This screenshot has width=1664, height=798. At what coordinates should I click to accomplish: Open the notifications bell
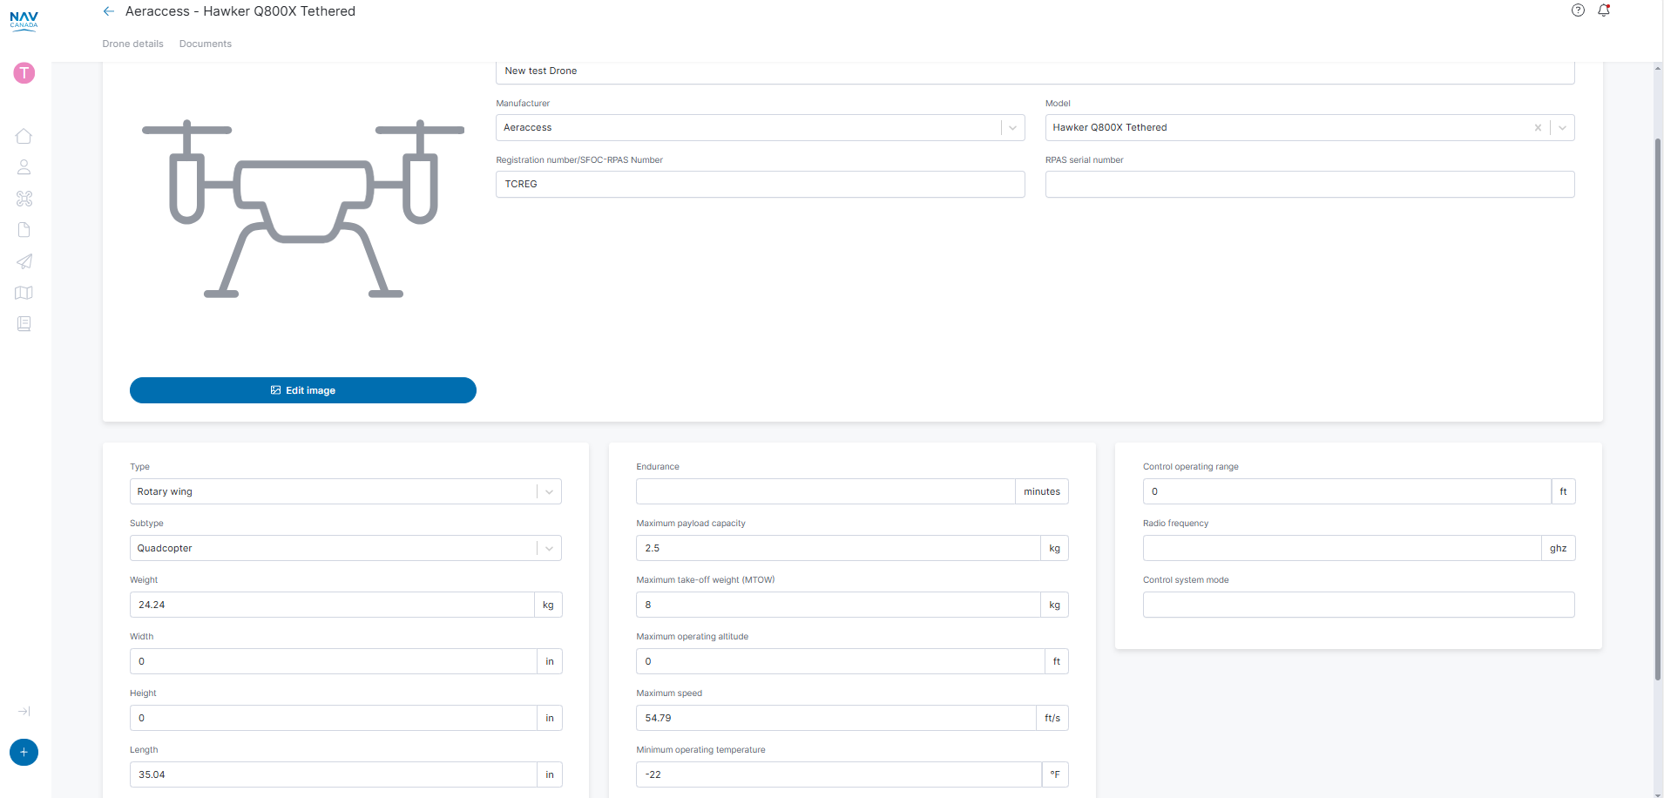pyautogui.click(x=1603, y=10)
